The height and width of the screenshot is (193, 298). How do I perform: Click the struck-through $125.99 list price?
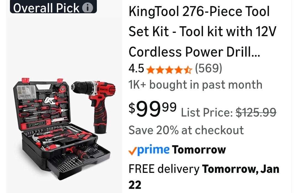click(x=256, y=112)
